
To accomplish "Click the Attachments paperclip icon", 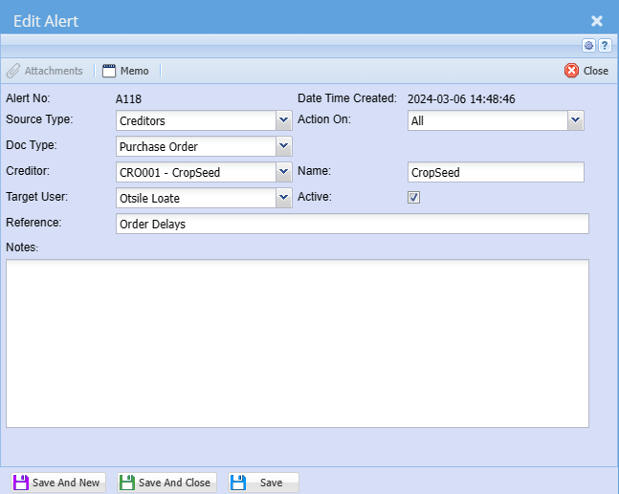I will (x=13, y=71).
